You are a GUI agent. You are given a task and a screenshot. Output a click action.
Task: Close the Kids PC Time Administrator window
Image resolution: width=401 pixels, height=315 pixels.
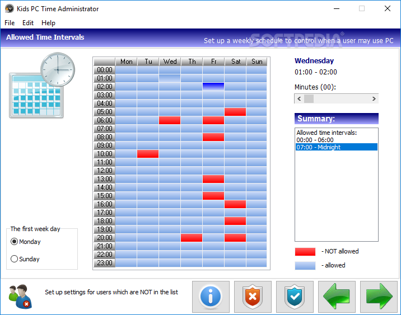tap(388, 9)
